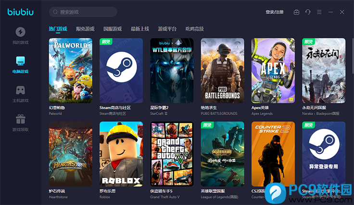This screenshot has width=354, height=205.
Task: Select the Counter Strike 2 cover
Action: 273,154
